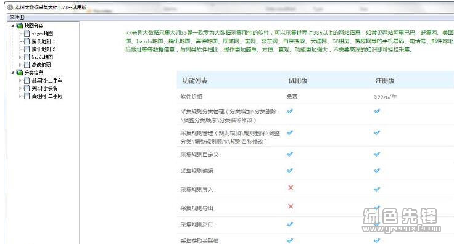Click the 注册版 check mark for 采集规则编辑
The height and width of the screenshot is (244, 454).
pos(377,170)
